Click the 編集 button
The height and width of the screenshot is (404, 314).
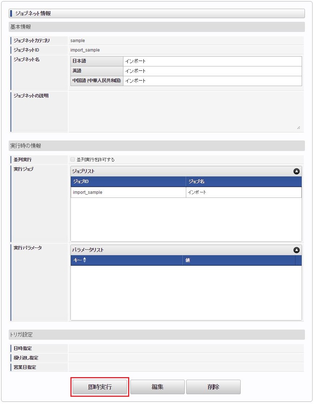(158, 387)
